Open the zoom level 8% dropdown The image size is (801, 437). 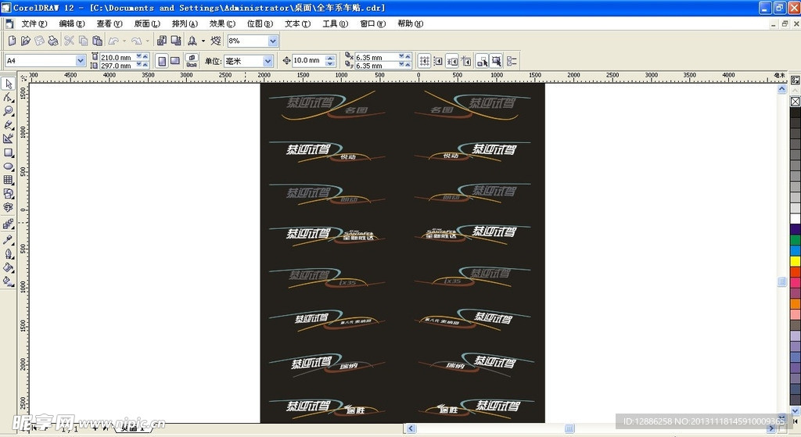[273, 41]
